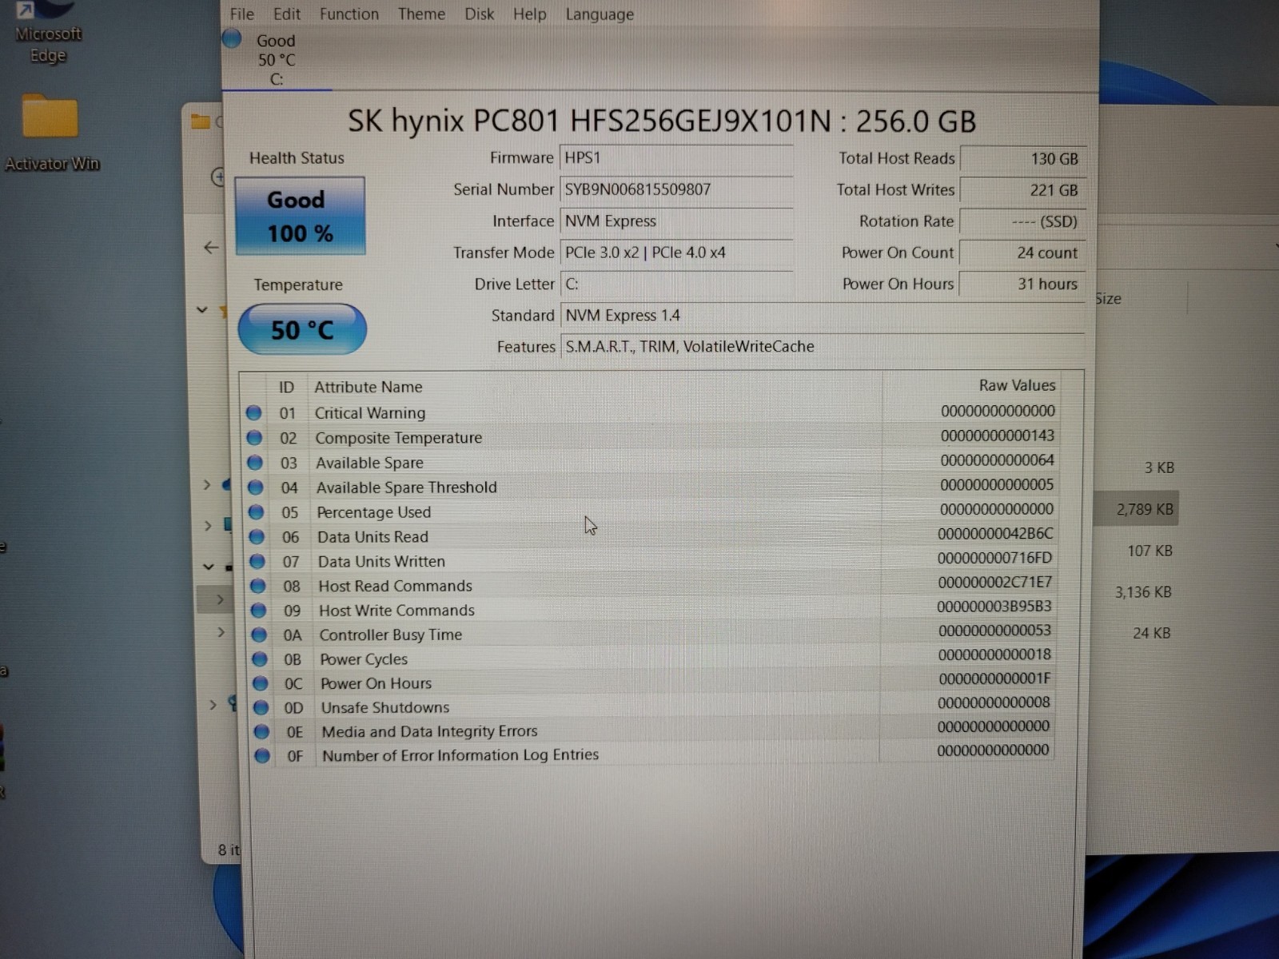Click the Attribute Name column header
Viewport: 1279px width, 959px height.
(x=368, y=387)
